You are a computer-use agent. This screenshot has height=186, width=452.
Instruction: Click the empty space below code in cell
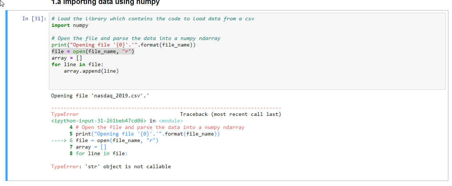[247, 82]
